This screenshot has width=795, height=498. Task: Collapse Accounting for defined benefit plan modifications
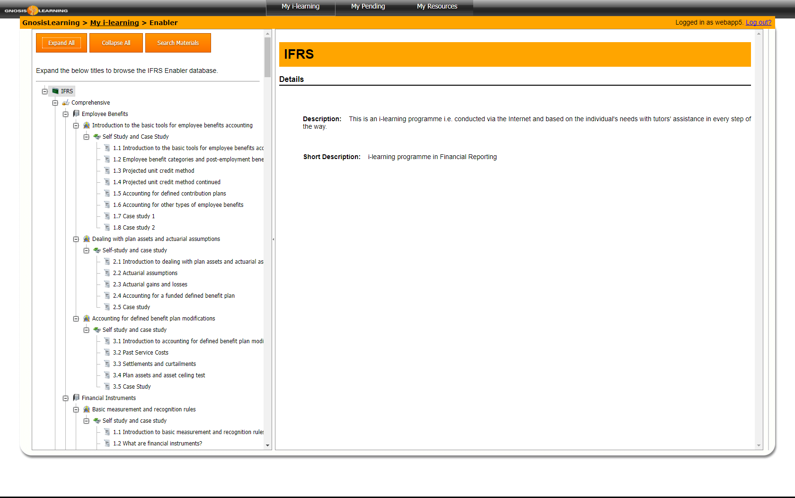(x=76, y=319)
